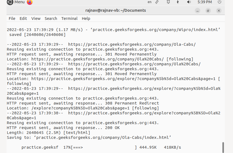Screen dimensions: 233x153
Task: Open the volume speaker indicator
Action: [x=189, y=2]
